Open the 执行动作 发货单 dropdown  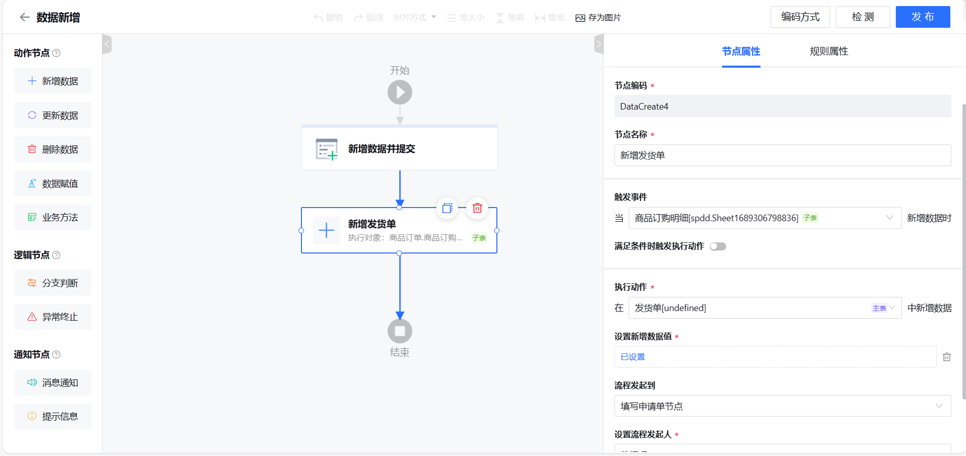point(765,308)
